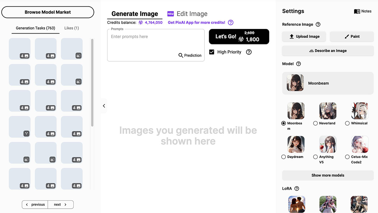Click the help icon next to Model
The height and width of the screenshot is (213, 378).
[299, 64]
